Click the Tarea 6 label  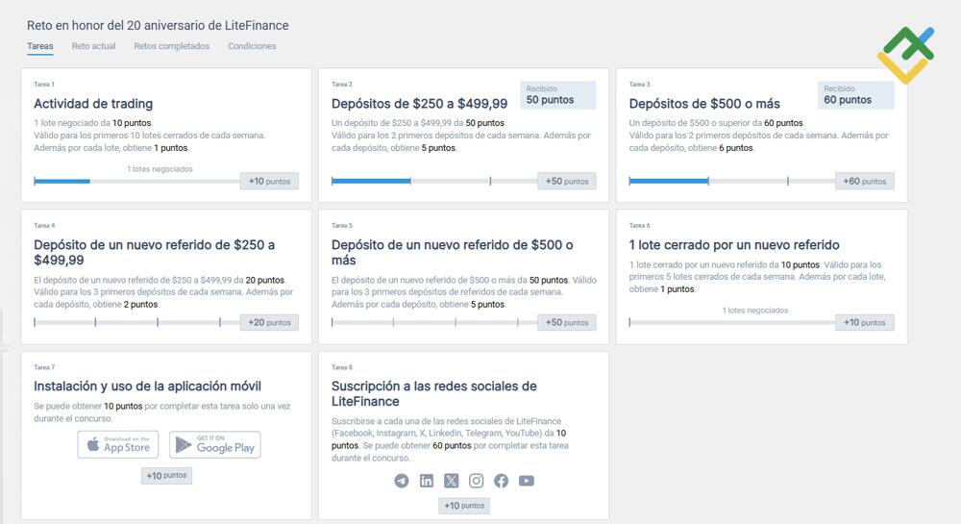point(639,226)
